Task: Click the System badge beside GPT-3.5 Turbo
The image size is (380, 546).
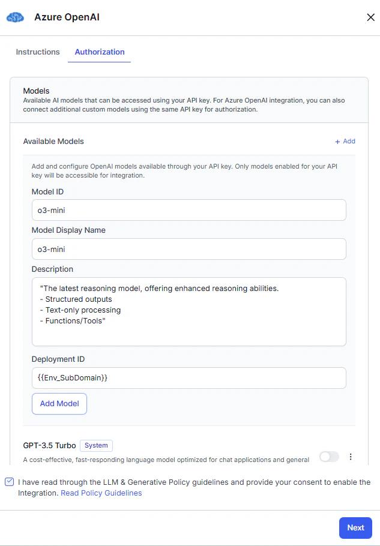Action: coord(96,445)
